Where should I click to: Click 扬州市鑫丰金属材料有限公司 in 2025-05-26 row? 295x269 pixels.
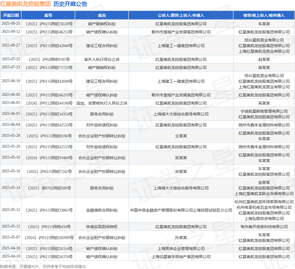tap(264, 147)
